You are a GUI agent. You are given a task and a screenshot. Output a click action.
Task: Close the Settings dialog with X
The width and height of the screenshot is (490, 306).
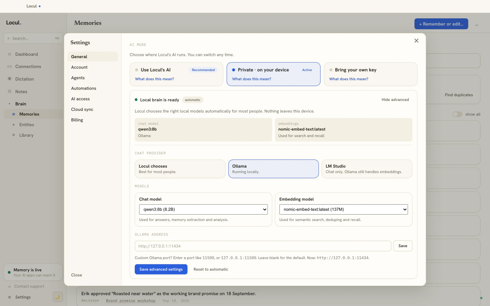click(416, 41)
